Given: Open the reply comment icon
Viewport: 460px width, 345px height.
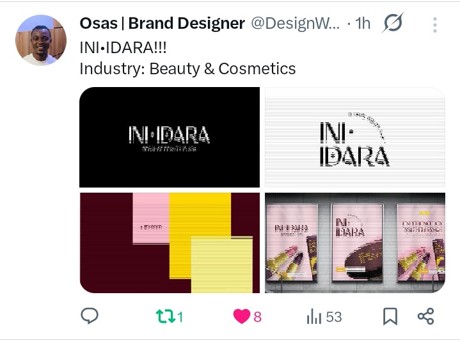Looking at the screenshot, I should point(90,316).
